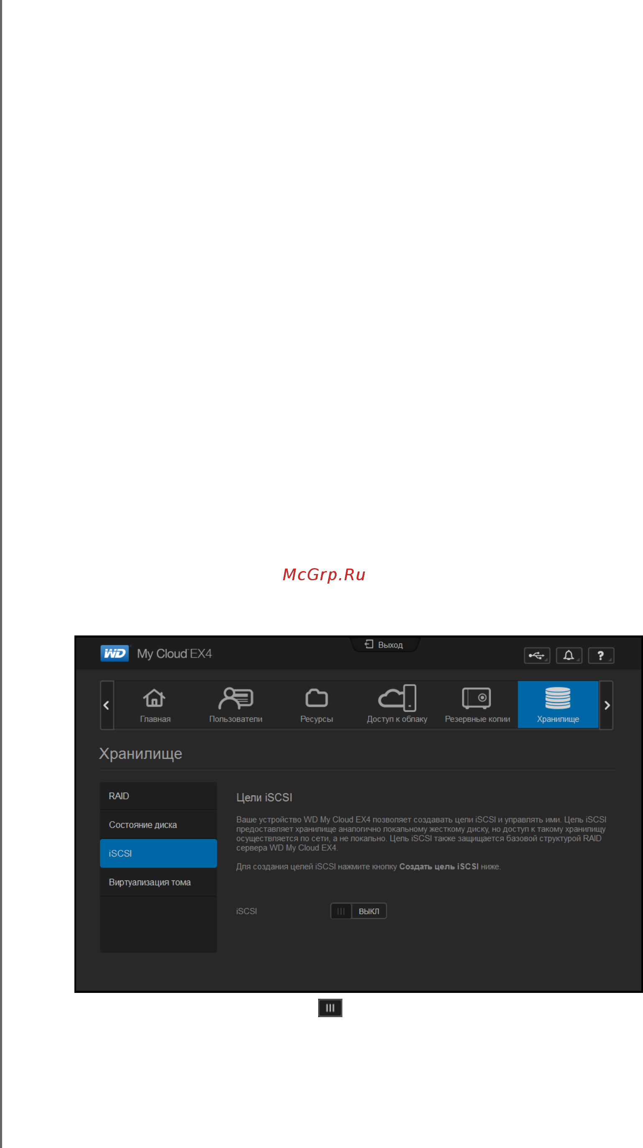Open the help question mark icon
This screenshot has height=1148, width=643.
[x=601, y=656]
